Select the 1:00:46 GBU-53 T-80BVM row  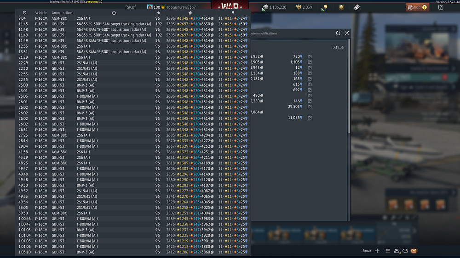coord(133,219)
